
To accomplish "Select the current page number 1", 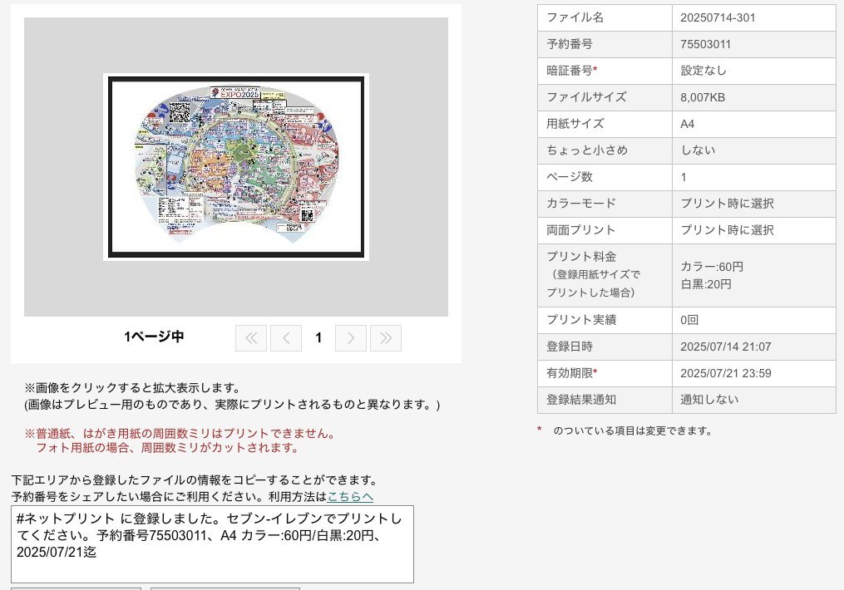I will tap(318, 337).
